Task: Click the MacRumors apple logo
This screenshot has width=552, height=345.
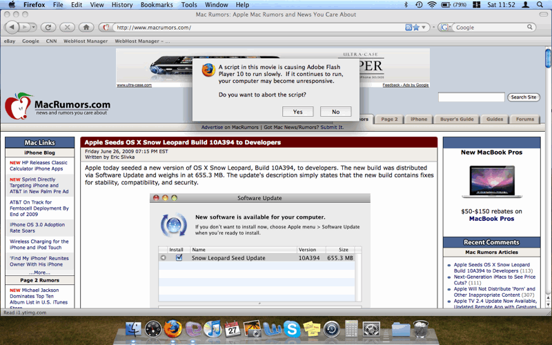Action: [18, 106]
